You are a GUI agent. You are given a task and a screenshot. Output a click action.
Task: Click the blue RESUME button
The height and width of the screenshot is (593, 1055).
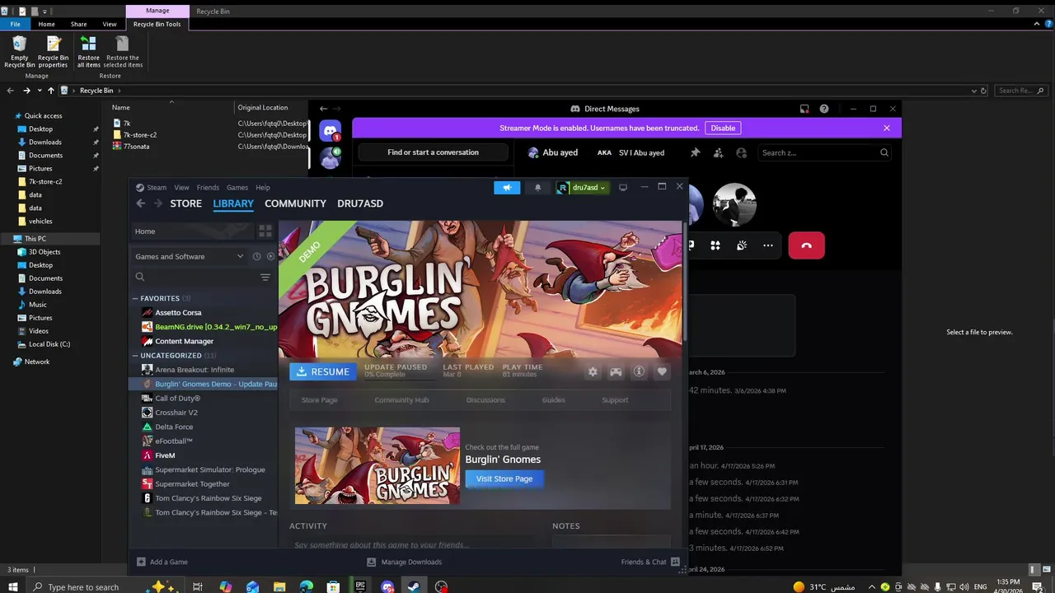coord(322,372)
